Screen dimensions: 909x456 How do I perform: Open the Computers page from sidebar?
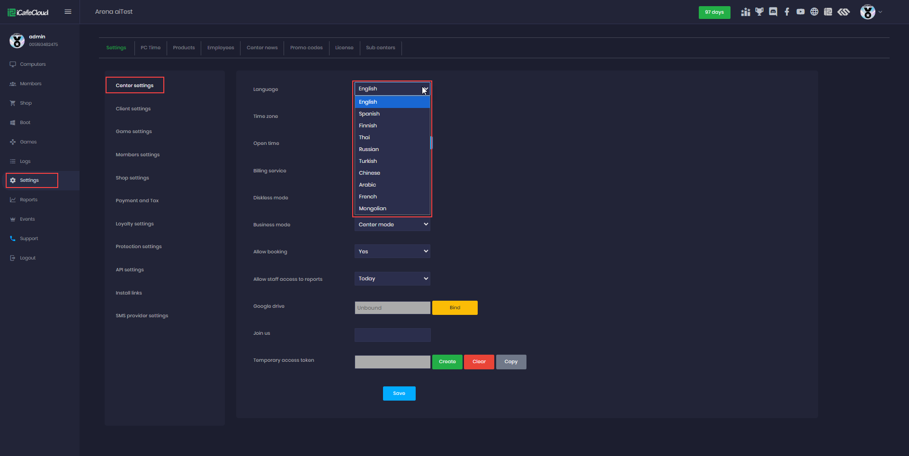click(x=33, y=64)
